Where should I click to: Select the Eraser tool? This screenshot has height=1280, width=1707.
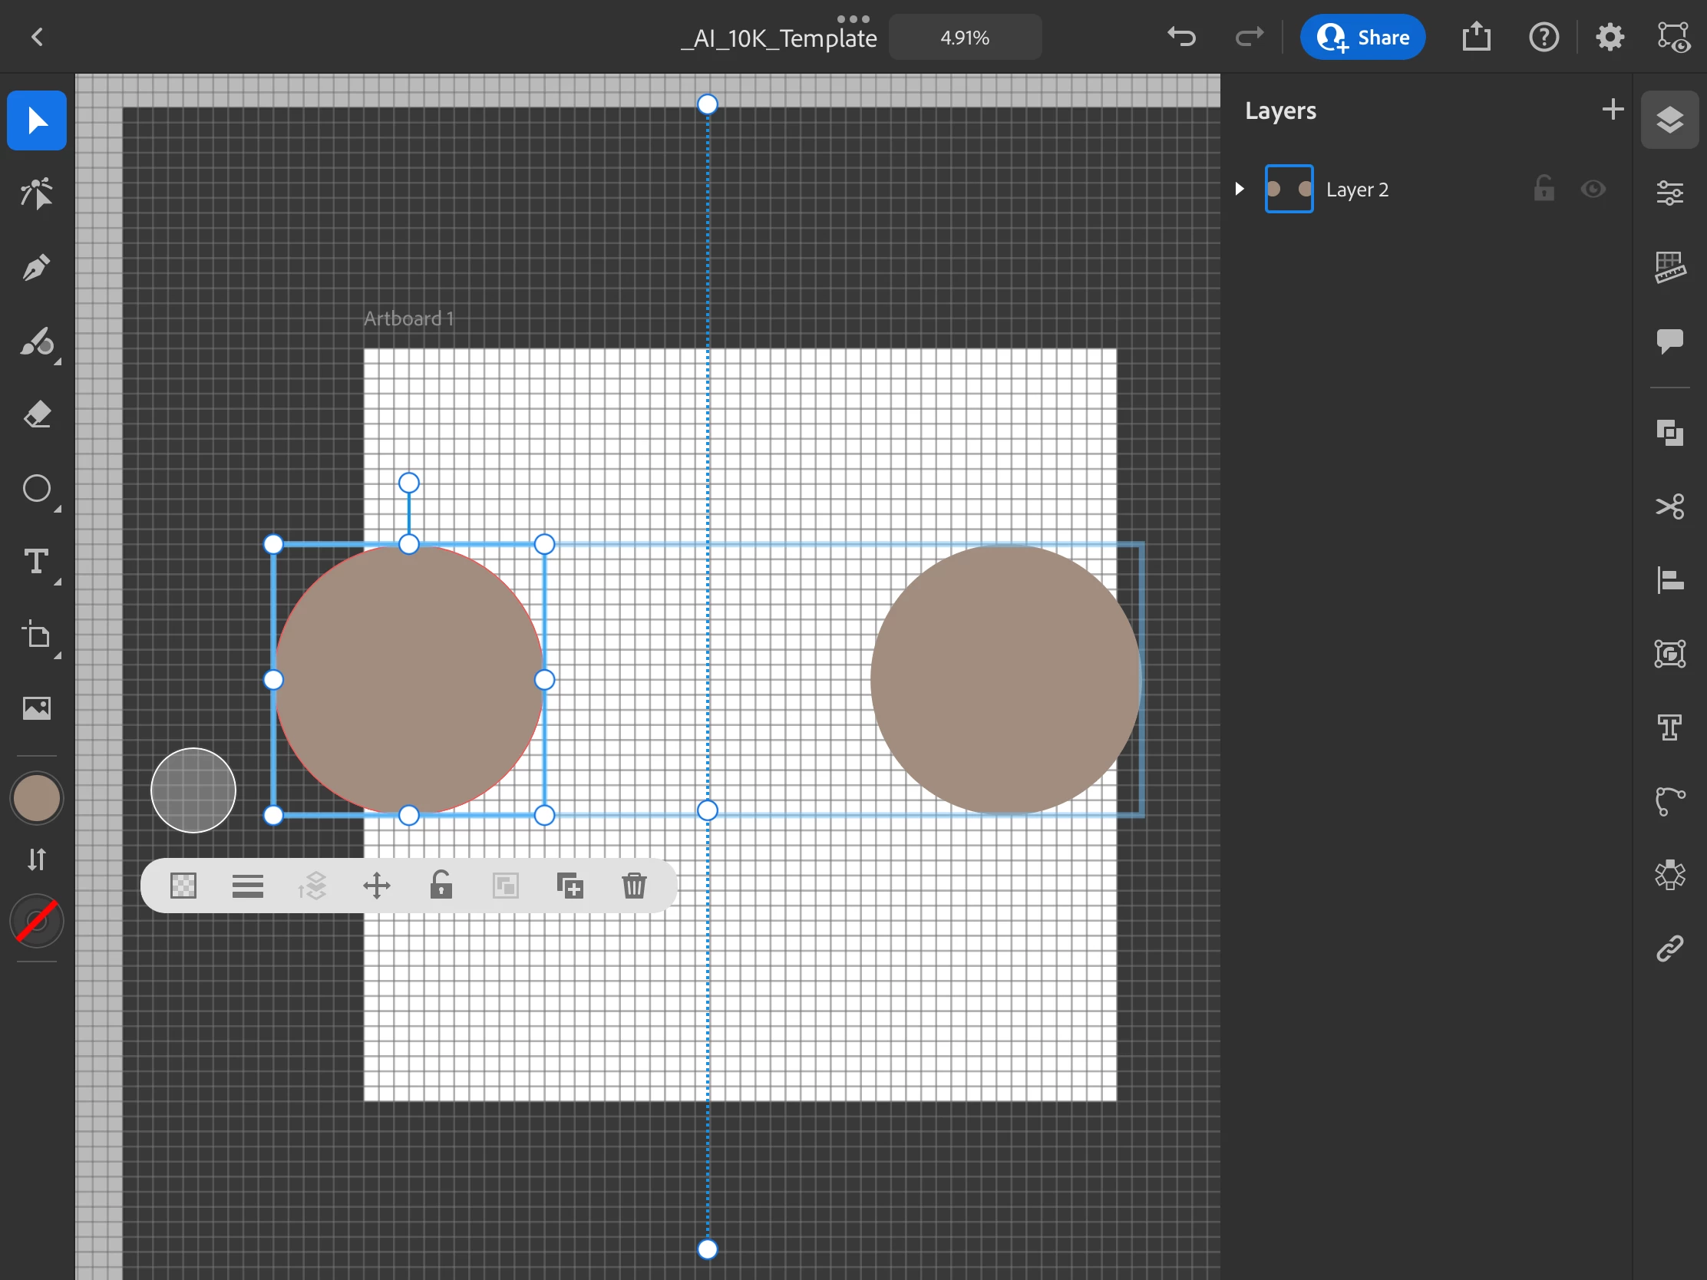36,415
